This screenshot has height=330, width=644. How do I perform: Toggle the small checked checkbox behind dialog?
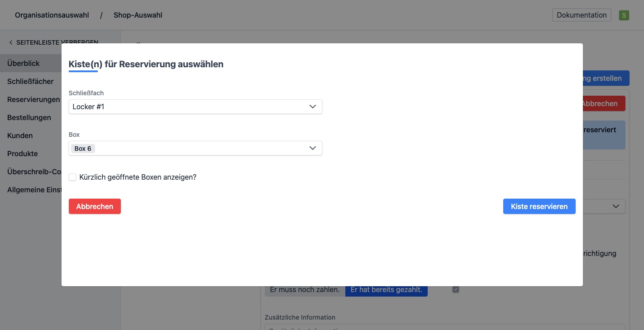[456, 289]
